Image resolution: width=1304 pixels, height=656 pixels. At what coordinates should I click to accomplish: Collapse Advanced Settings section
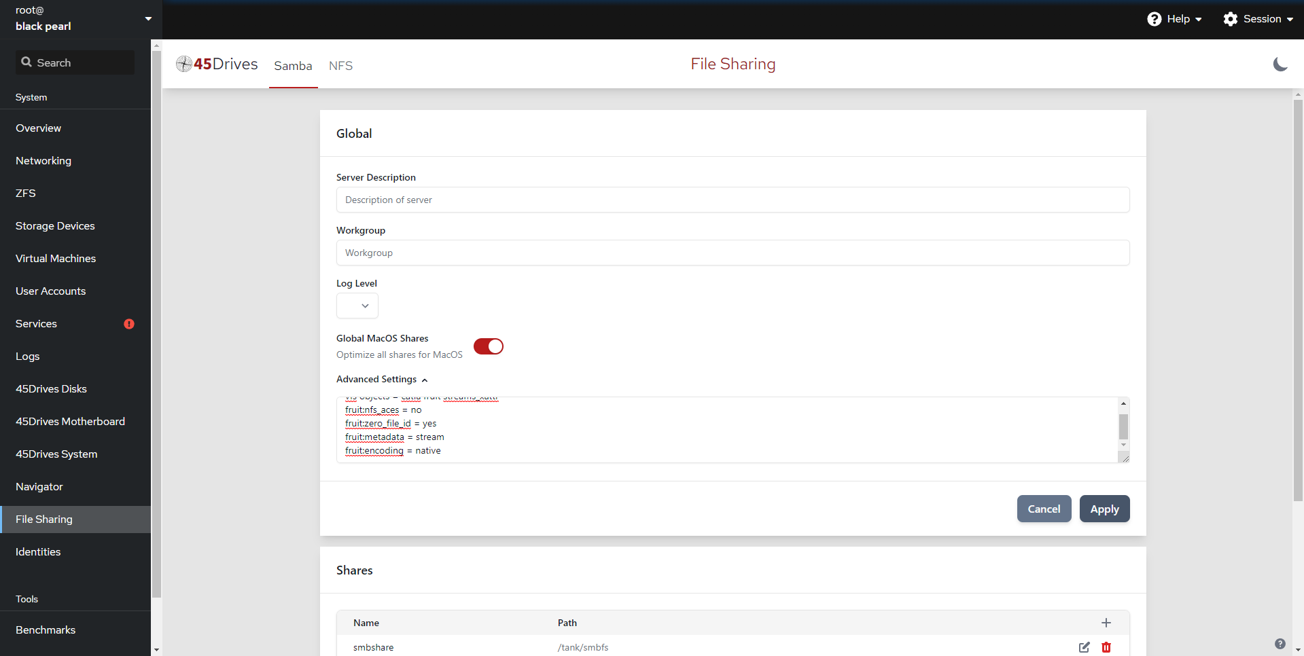[x=382, y=379]
